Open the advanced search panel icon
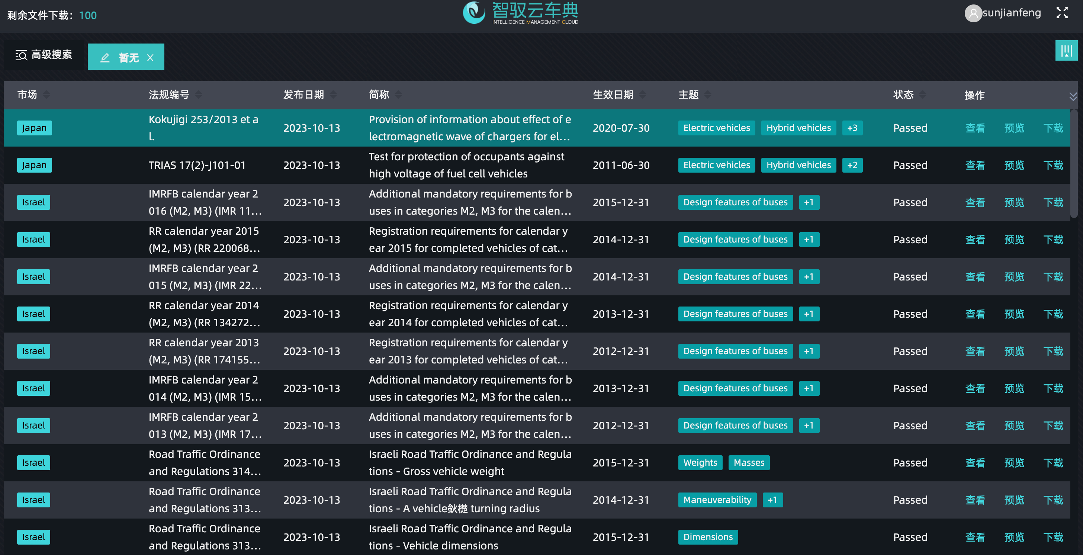Image resolution: width=1083 pixels, height=555 pixels. tap(21, 55)
